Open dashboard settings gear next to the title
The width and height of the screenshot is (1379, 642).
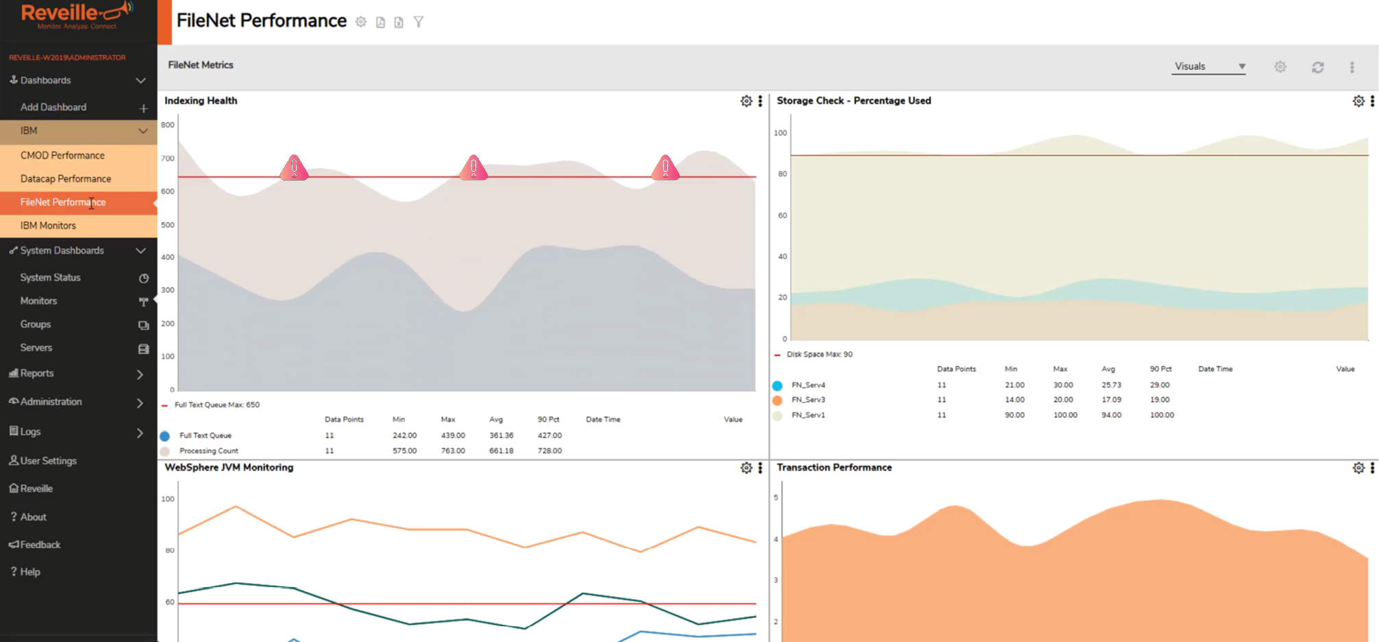[x=361, y=22]
